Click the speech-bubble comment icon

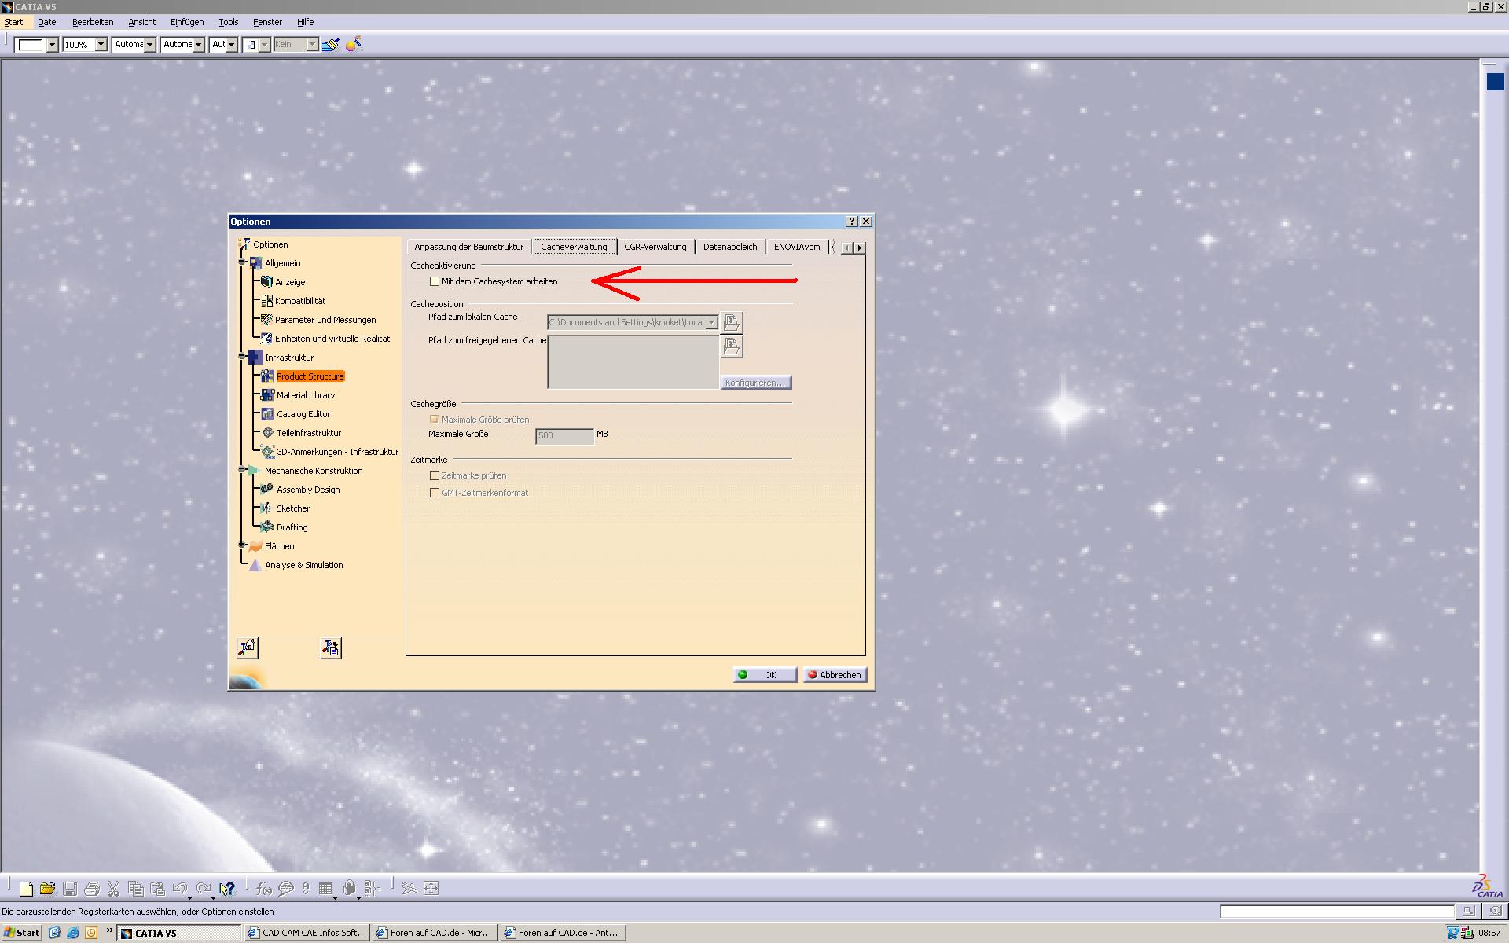(286, 889)
